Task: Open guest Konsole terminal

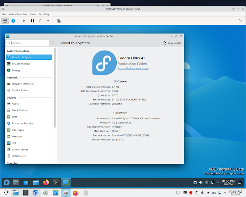Action: click(x=56, y=182)
